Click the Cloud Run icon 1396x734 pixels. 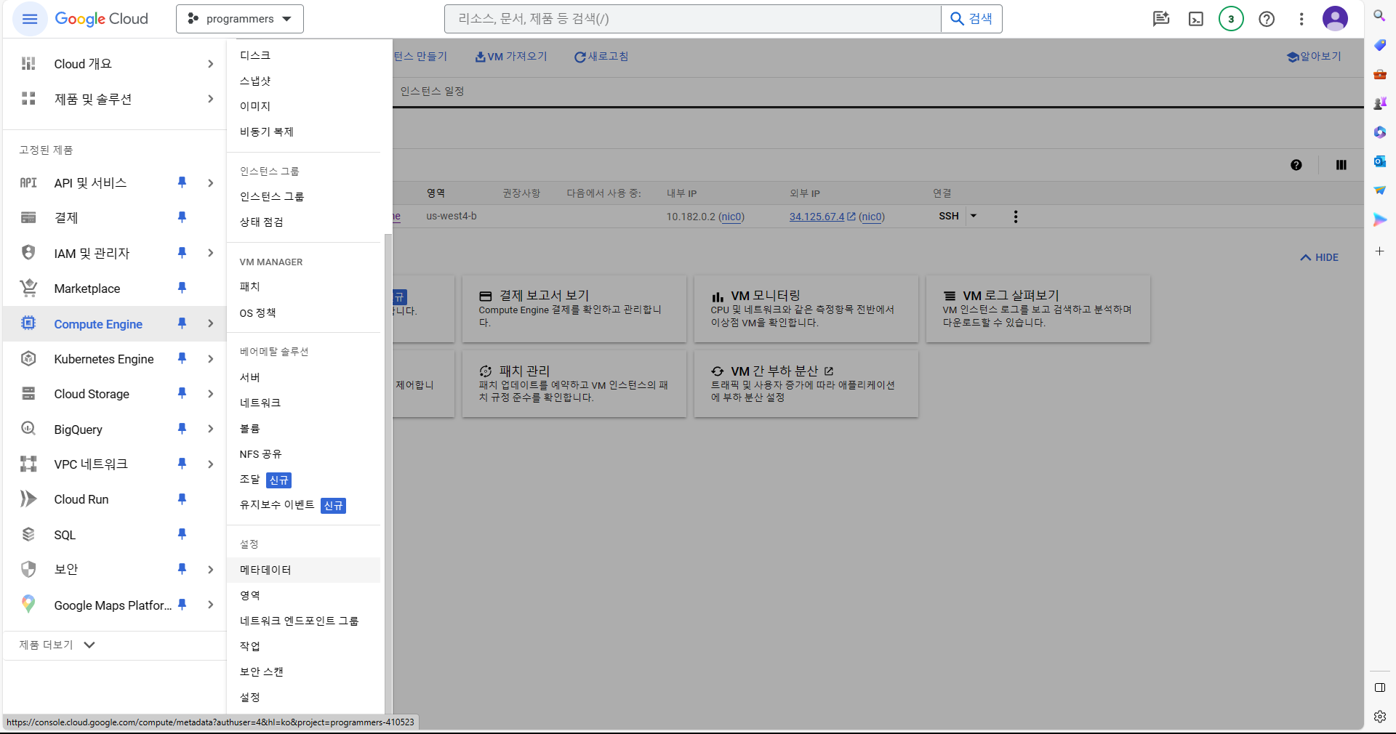(28, 499)
